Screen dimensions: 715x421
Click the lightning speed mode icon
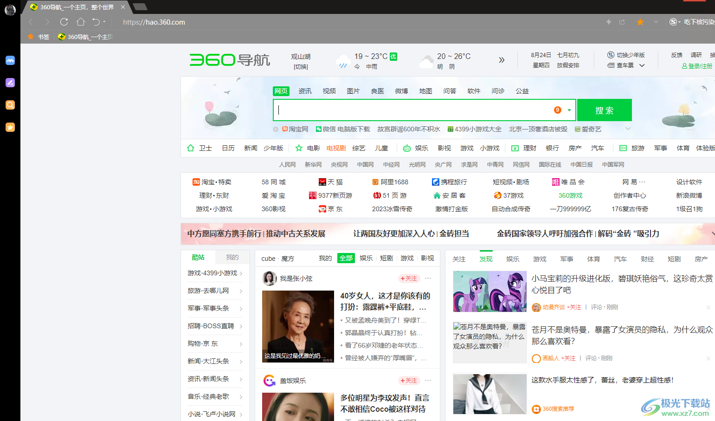pos(609,22)
